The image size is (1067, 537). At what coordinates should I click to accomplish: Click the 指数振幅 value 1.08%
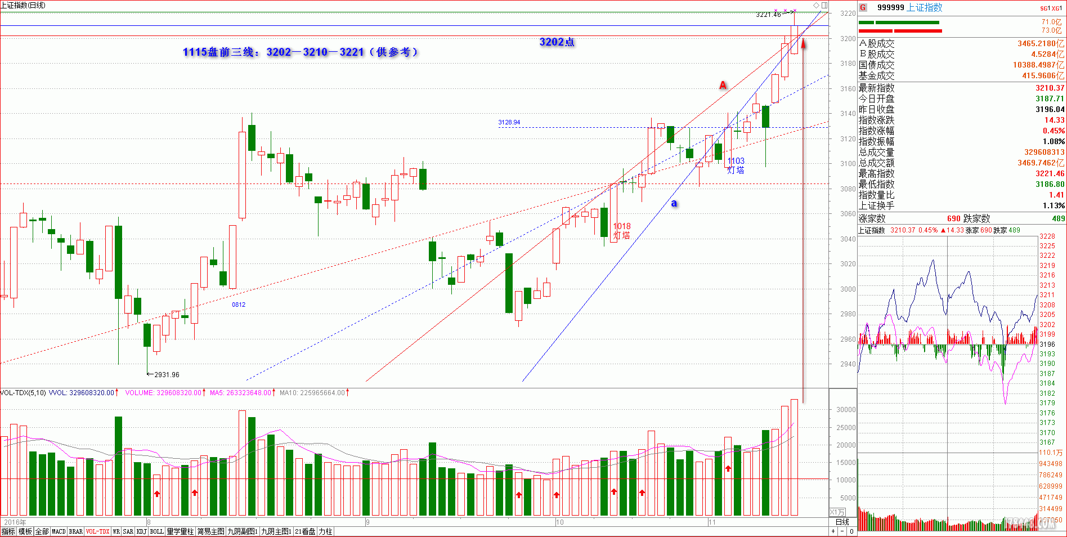tap(1053, 141)
